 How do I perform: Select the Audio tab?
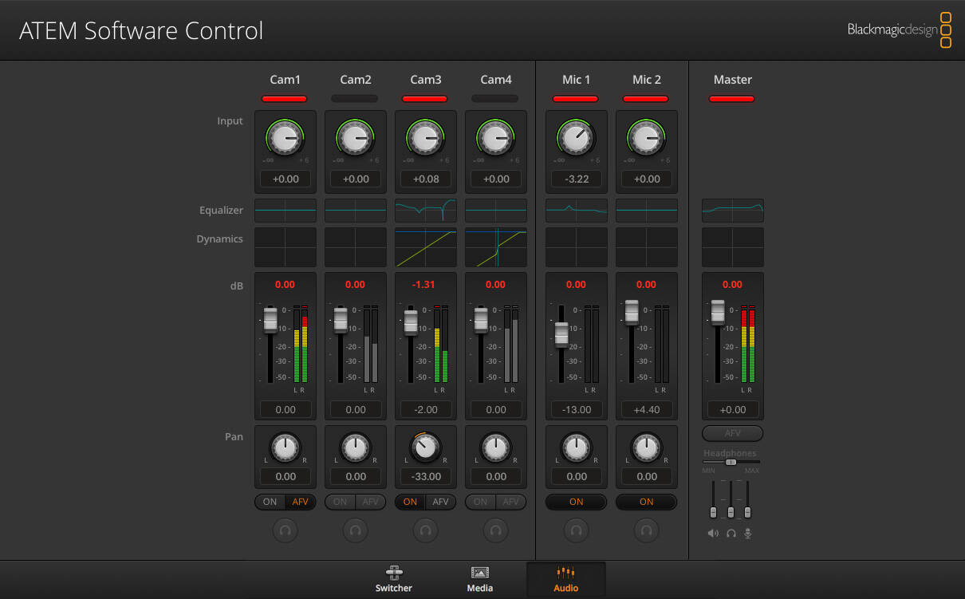click(566, 580)
